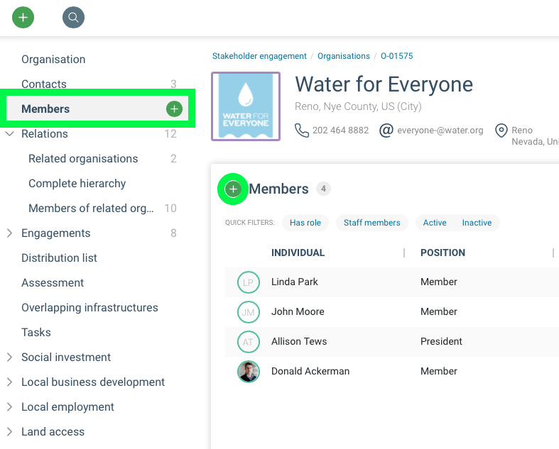
Task: Open the search magnifier icon
Action: tap(73, 18)
